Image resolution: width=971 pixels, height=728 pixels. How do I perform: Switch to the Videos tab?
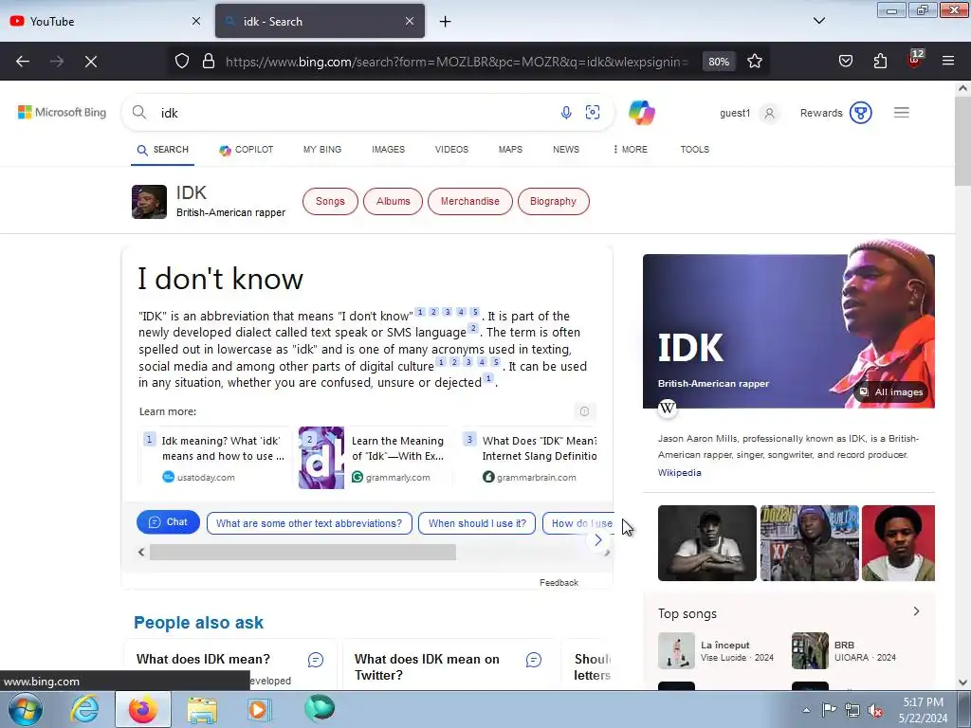coord(451,150)
